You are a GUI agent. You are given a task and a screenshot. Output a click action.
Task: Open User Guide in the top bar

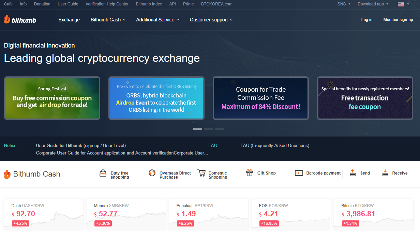[x=68, y=4]
